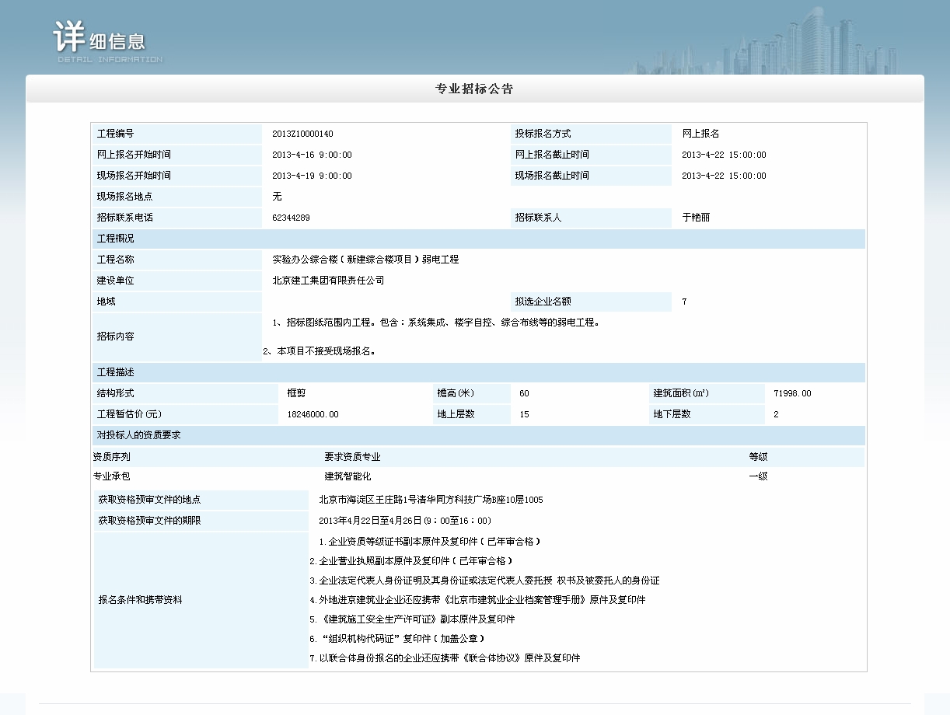
Task: Click the 详细信息 logo in header
Action: [107, 40]
